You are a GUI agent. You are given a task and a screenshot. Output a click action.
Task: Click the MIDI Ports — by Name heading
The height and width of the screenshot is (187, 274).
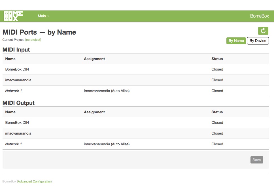tap(39, 32)
